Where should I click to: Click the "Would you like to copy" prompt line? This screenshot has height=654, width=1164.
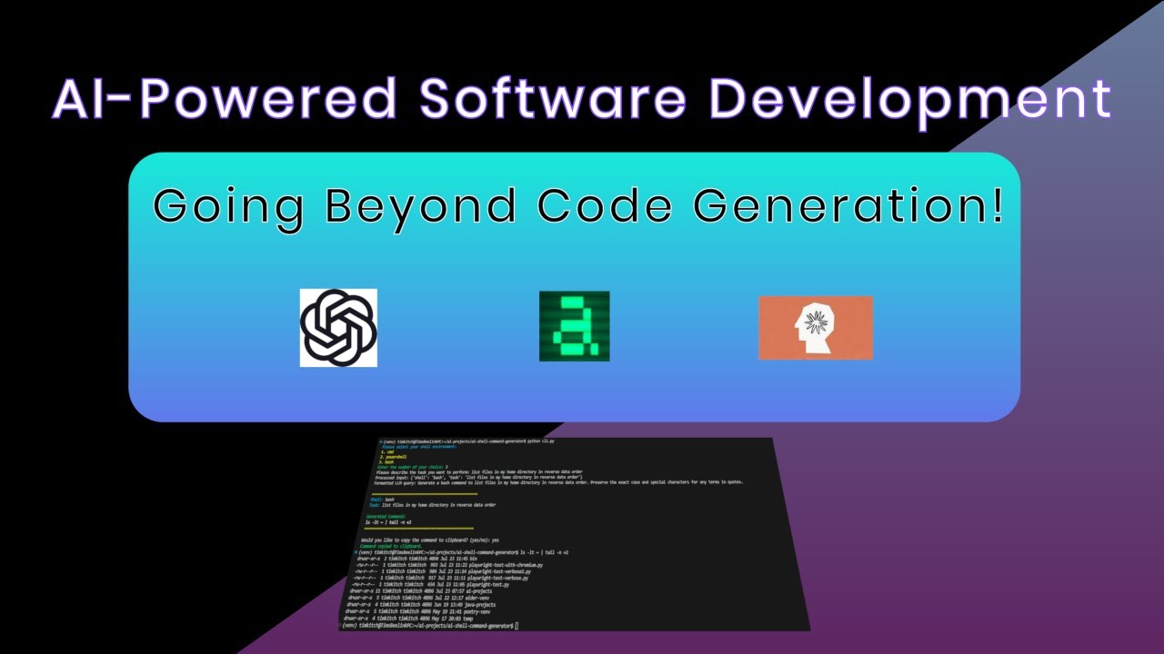click(x=430, y=540)
